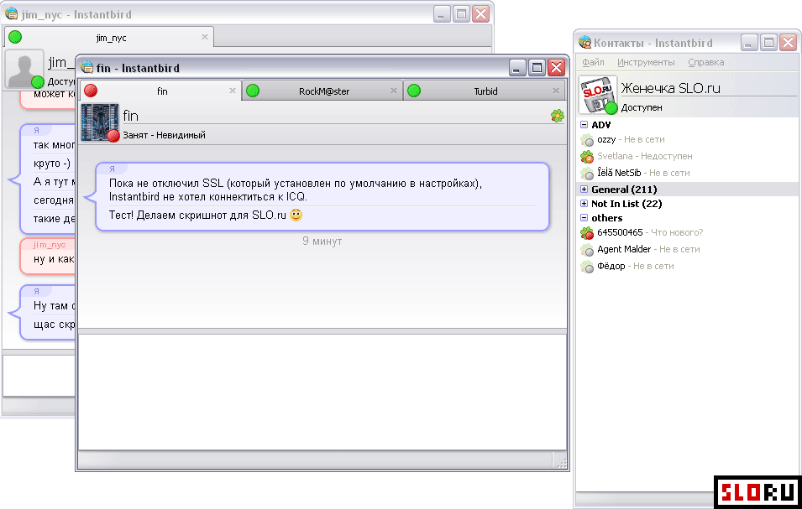The width and height of the screenshot is (802, 509).
Task: Click the Instantbird icon in jim_nyc window title bar
Action: [x=11, y=13]
